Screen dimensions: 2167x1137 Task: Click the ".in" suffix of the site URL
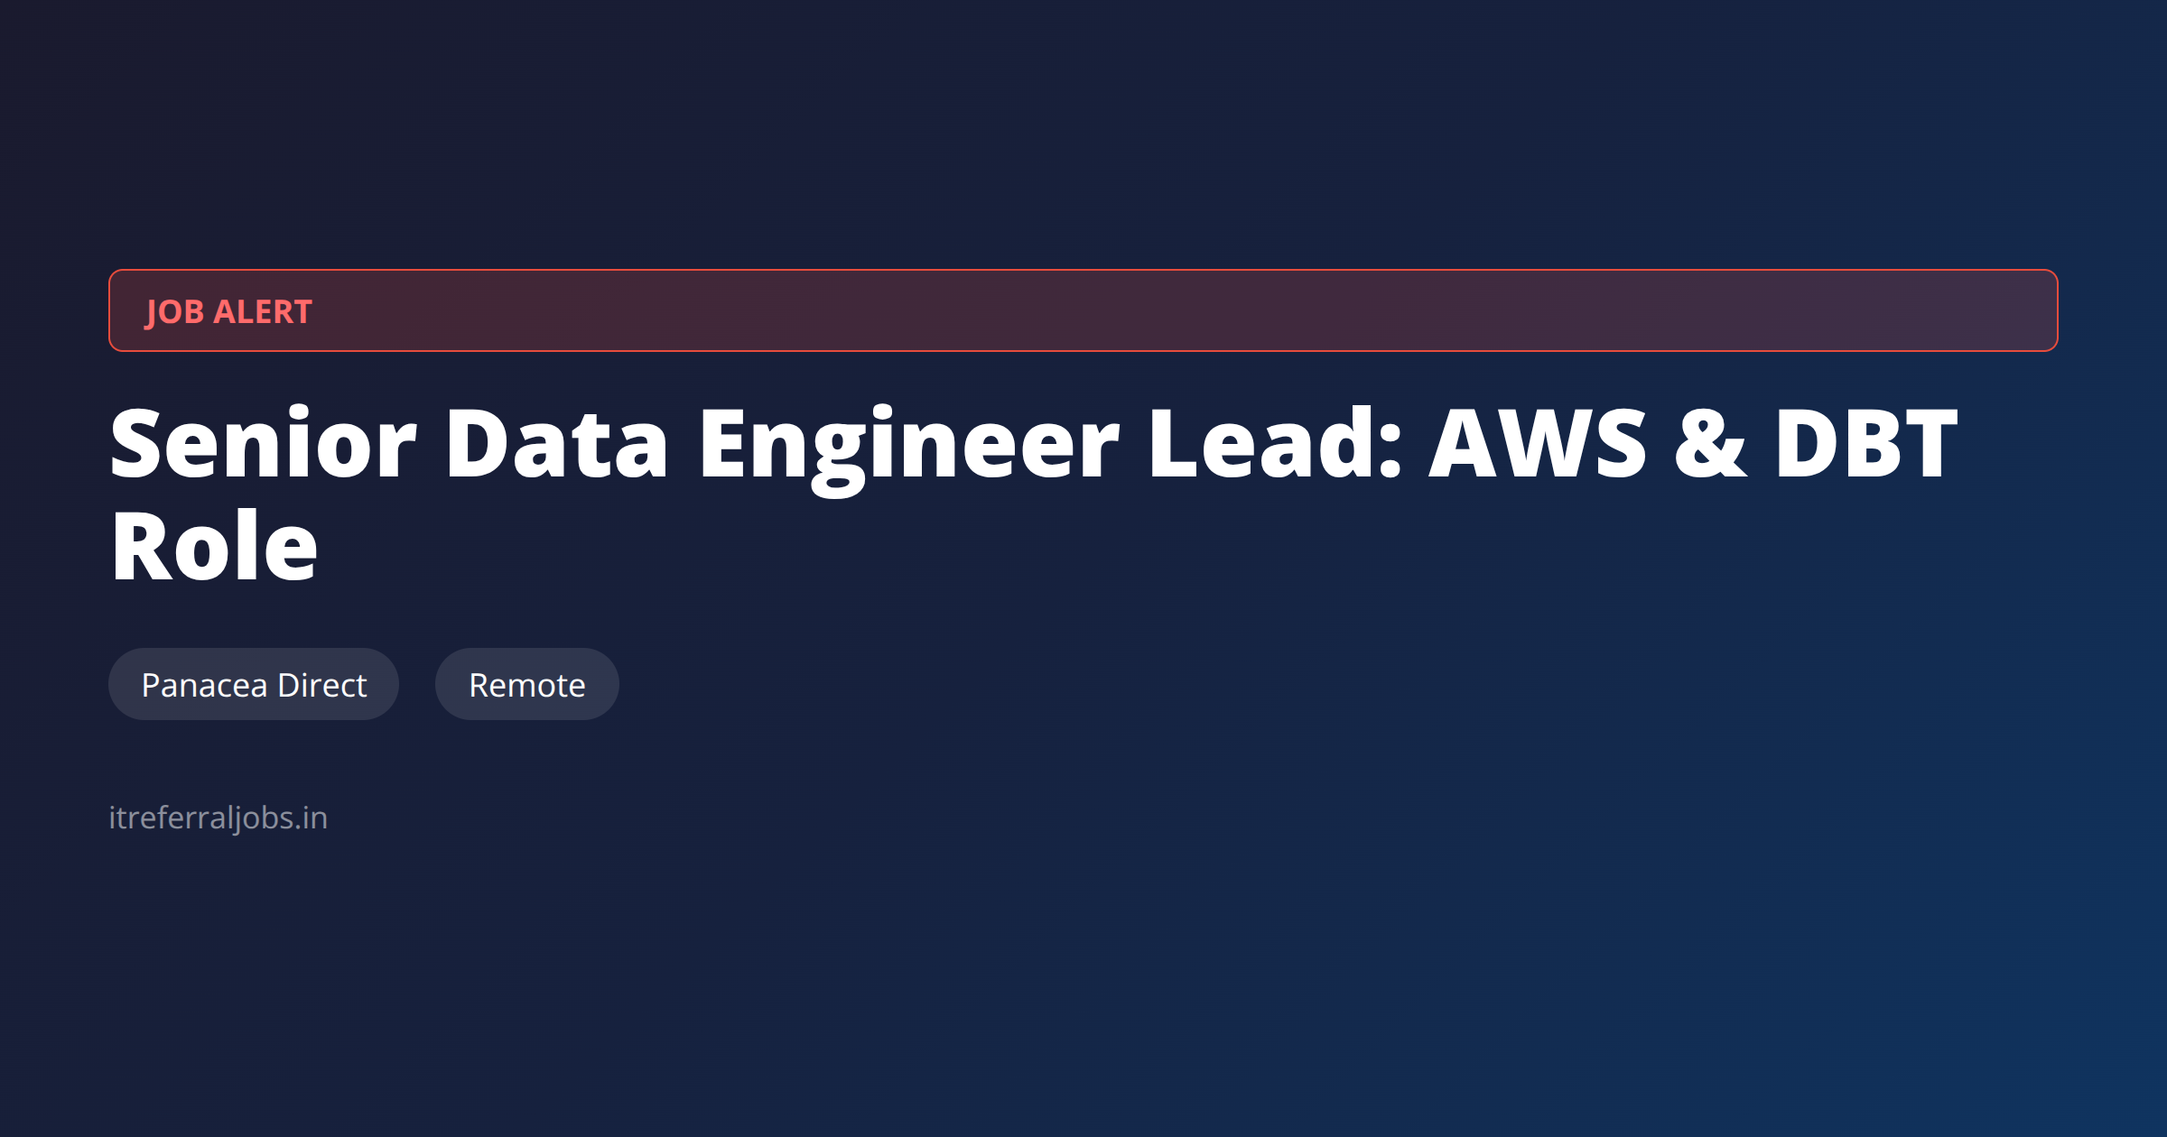tap(312, 818)
